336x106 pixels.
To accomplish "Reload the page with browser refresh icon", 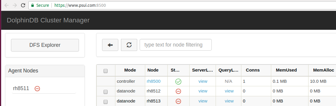I will [23, 5].
